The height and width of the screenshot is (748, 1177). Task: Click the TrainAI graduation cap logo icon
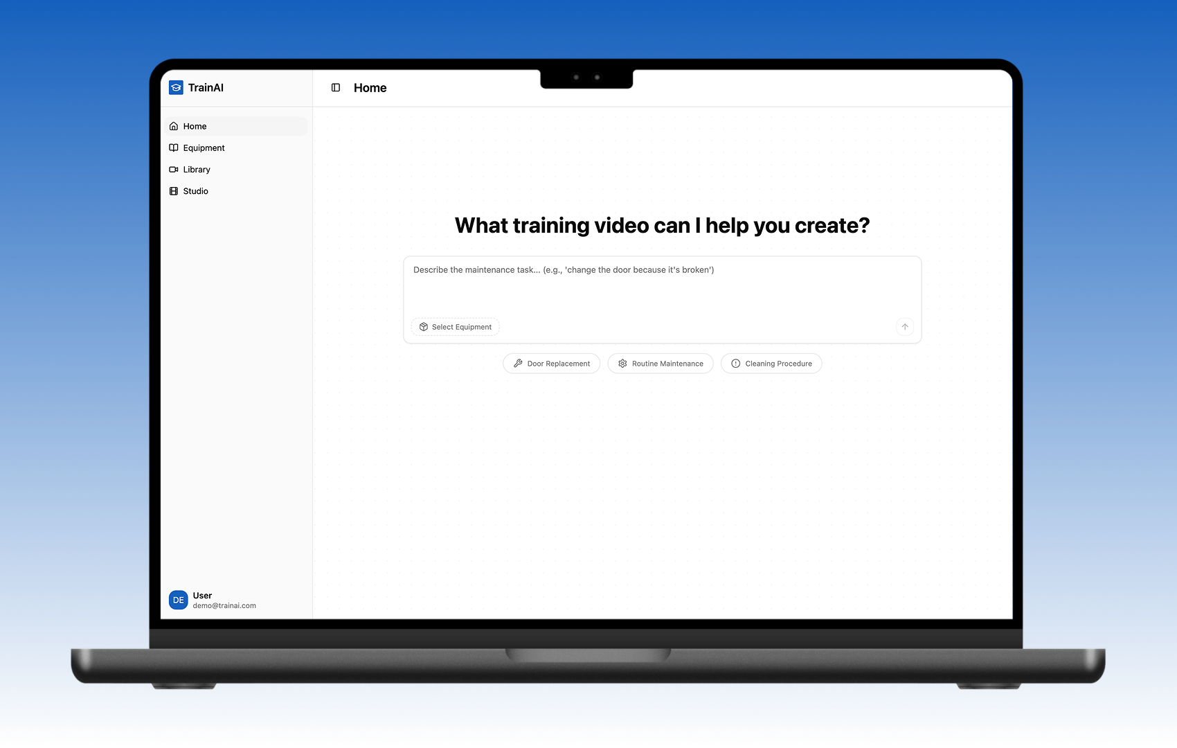click(x=177, y=87)
